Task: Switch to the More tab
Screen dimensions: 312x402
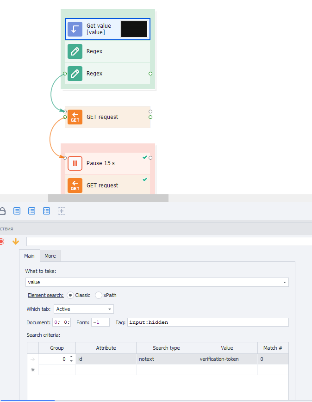Action: click(x=50, y=256)
